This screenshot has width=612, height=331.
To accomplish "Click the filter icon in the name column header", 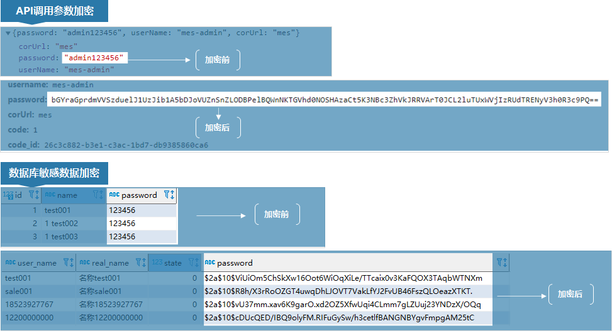I will click(x=97, y=195).
